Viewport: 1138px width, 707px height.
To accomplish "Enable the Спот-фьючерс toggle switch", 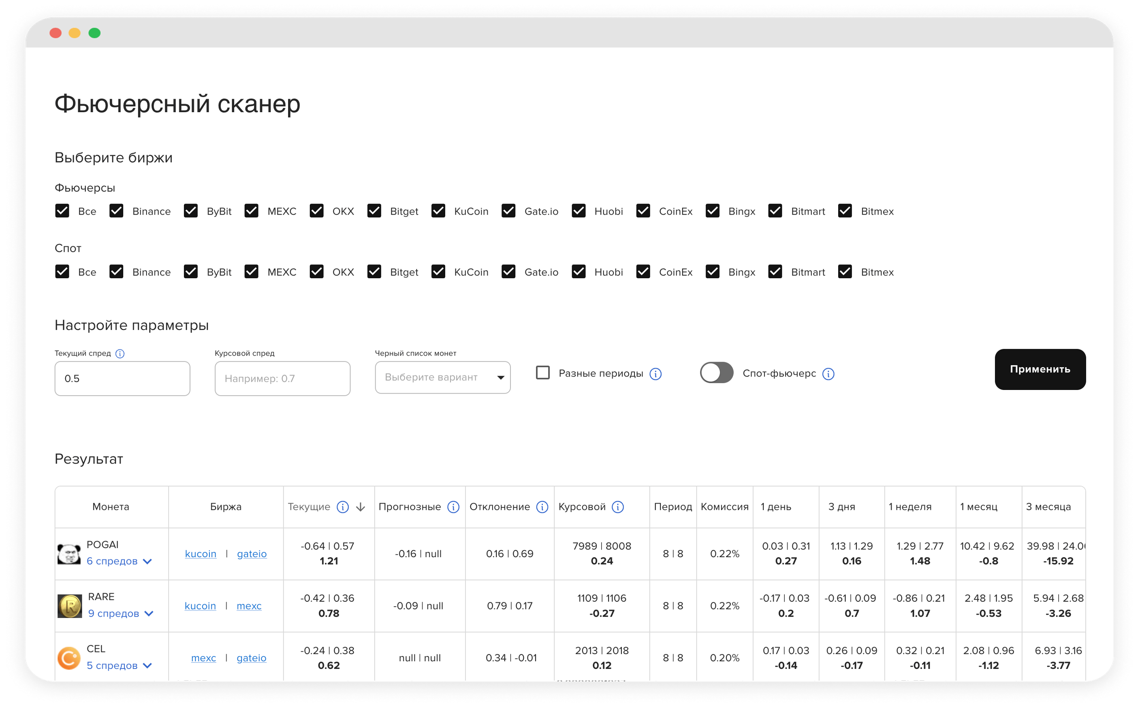I will [716, 373].
